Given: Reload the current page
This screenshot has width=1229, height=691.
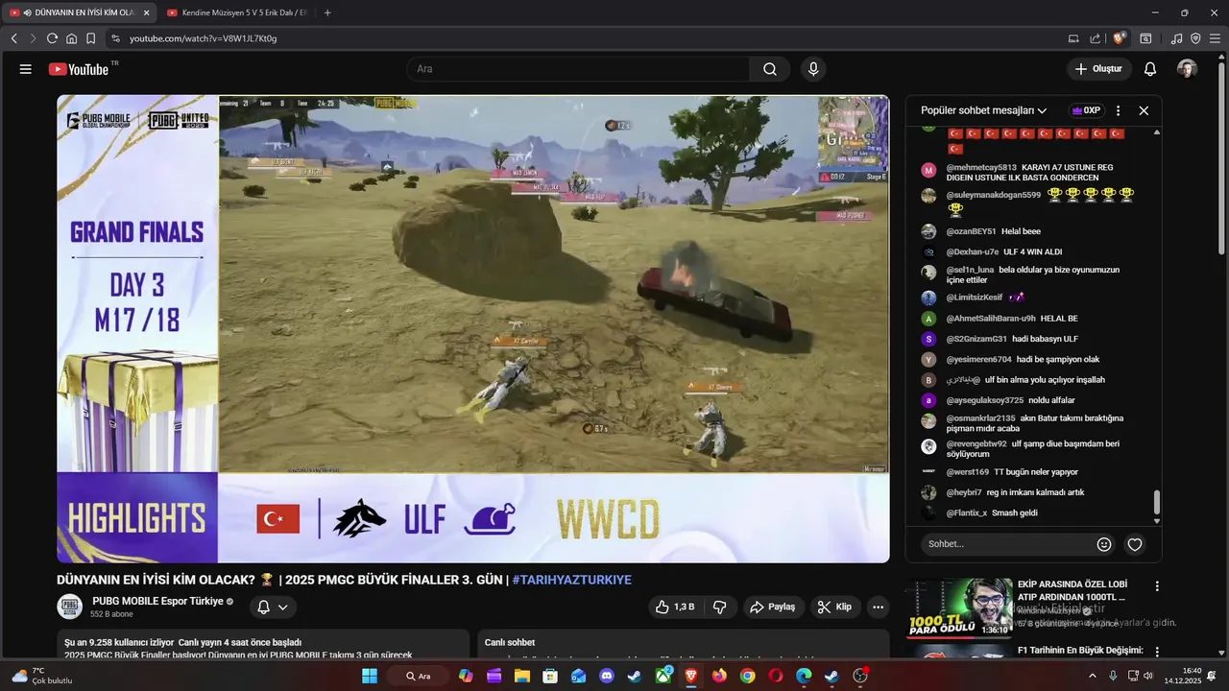Looking at the screenshot, I should 52,38.
